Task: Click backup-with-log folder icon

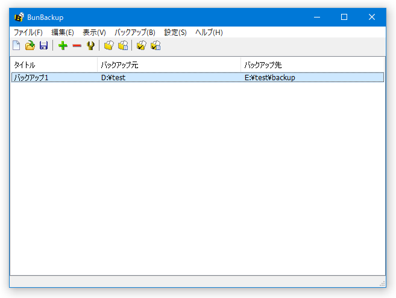Action: point(123,45)
